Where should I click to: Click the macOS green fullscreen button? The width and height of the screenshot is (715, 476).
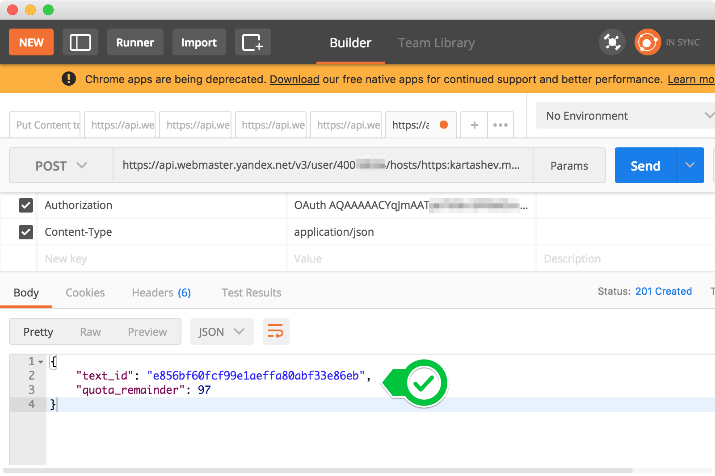(x=48, y=10)
